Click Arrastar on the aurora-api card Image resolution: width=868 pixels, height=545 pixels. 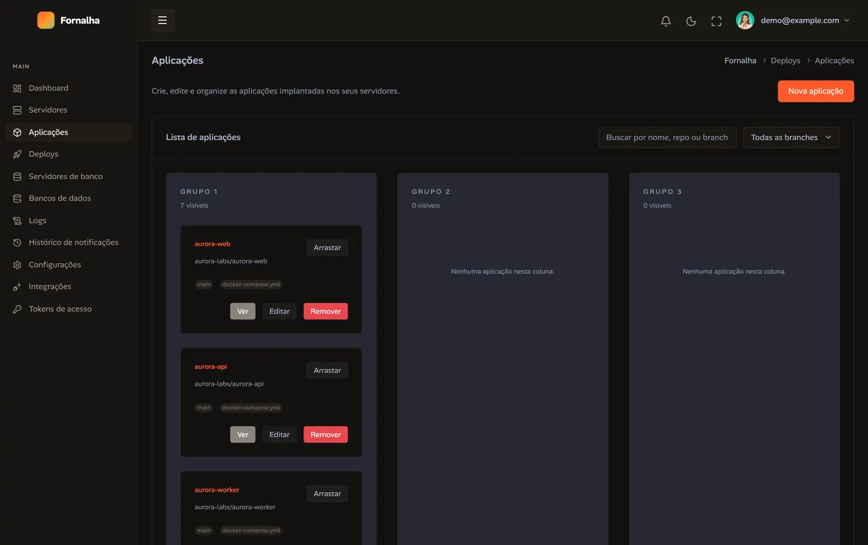tap(327, 370)
